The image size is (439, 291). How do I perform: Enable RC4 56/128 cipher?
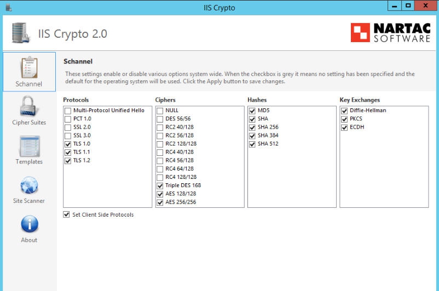(160, 161)
